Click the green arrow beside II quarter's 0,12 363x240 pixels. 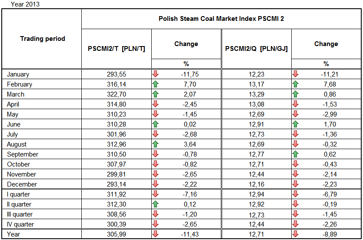[155, 204]
